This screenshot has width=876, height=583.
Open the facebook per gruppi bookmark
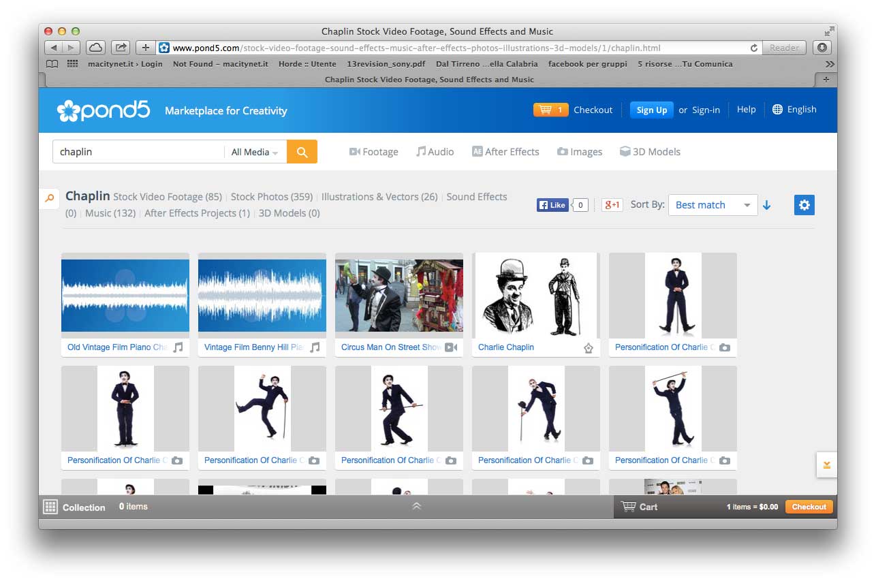click(588, 64)
